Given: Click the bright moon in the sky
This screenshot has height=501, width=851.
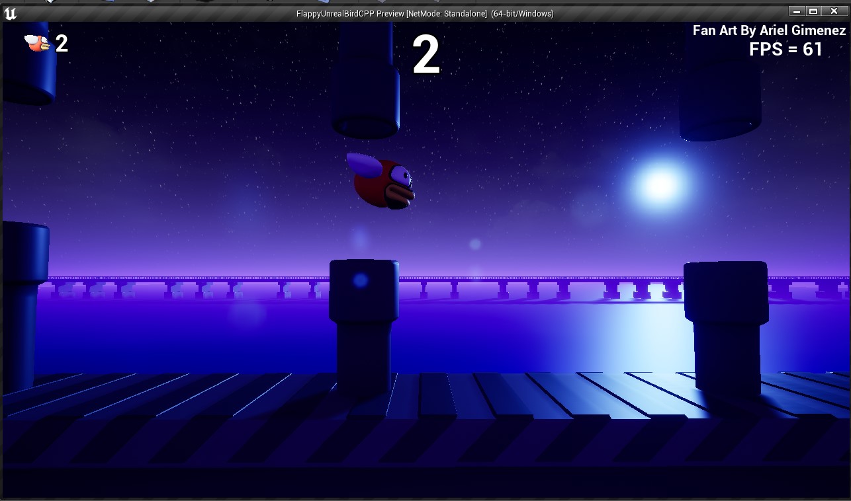Looking at the screenshot, I should coord(660,185).
